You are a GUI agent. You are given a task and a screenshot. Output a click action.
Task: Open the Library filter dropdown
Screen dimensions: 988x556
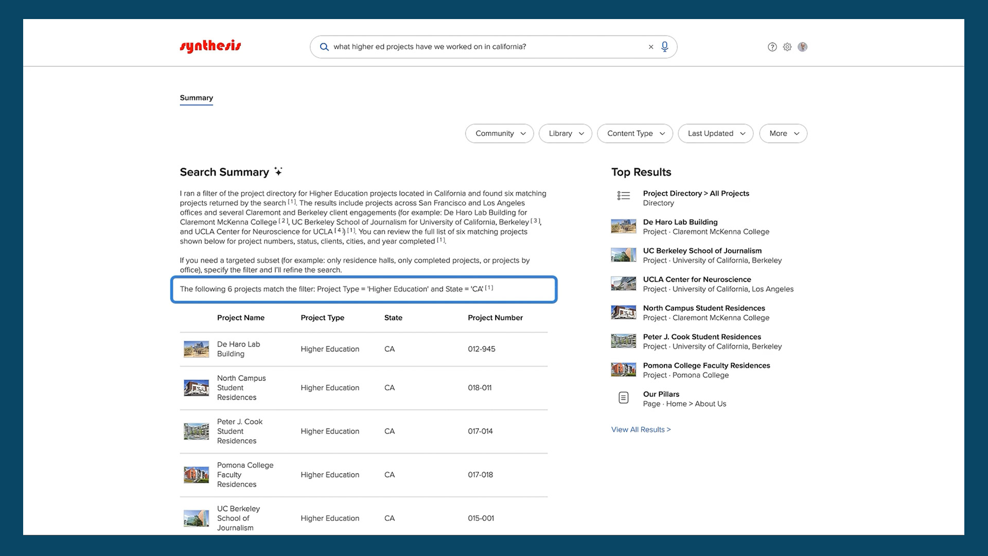[x=565, y=133]
